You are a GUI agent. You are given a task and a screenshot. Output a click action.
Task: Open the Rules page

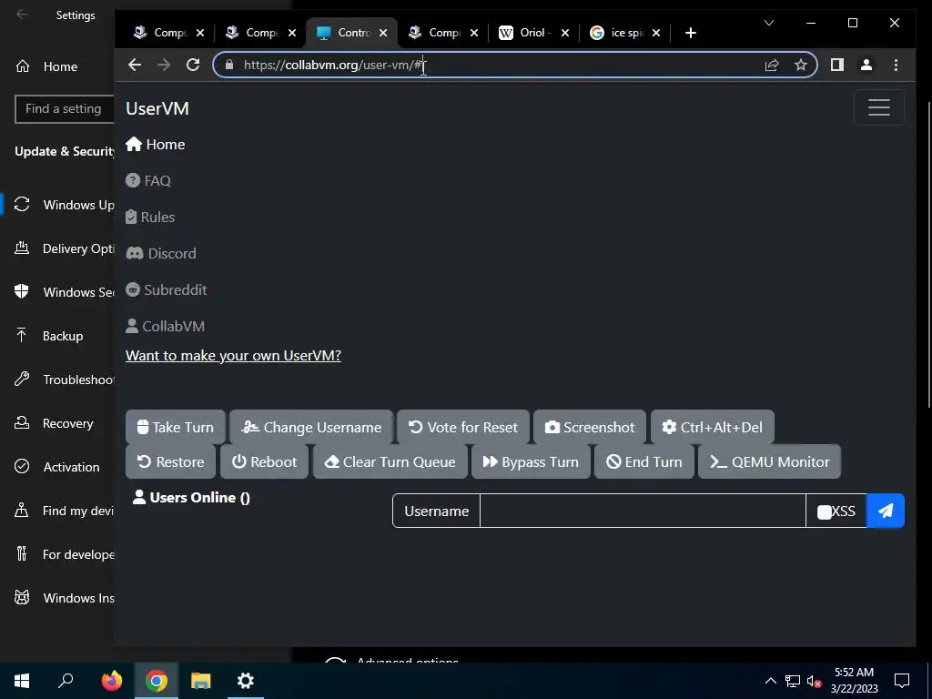coord(150,217)
